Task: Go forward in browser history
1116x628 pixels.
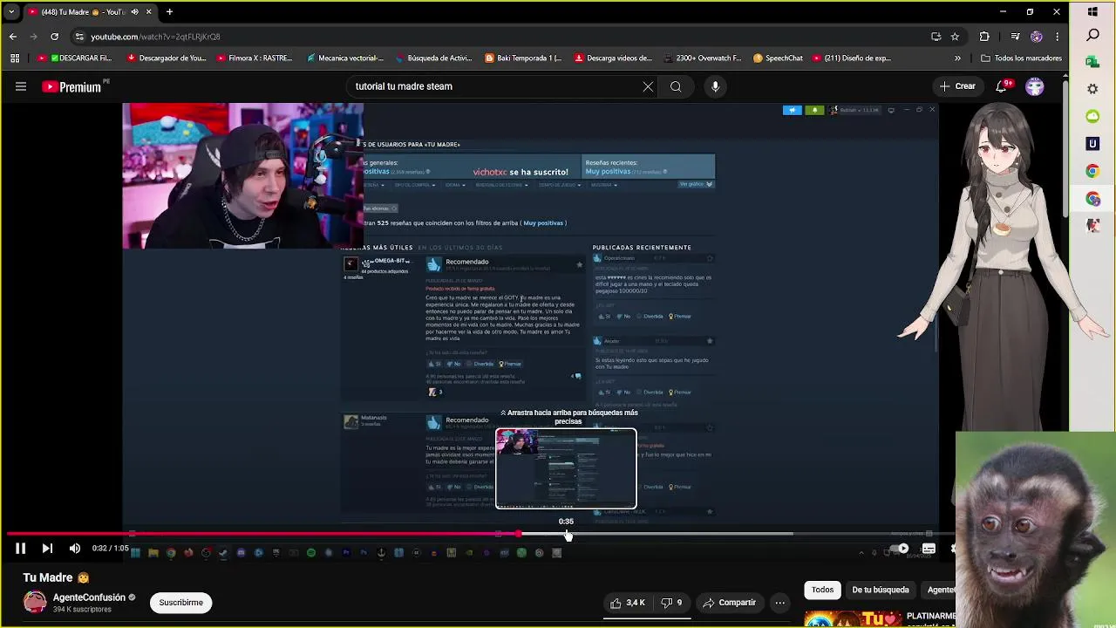Action: 34,37
